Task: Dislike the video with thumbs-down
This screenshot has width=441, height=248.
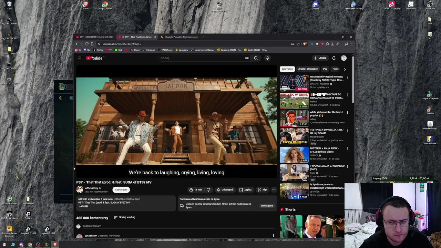Action: (208, 189)
